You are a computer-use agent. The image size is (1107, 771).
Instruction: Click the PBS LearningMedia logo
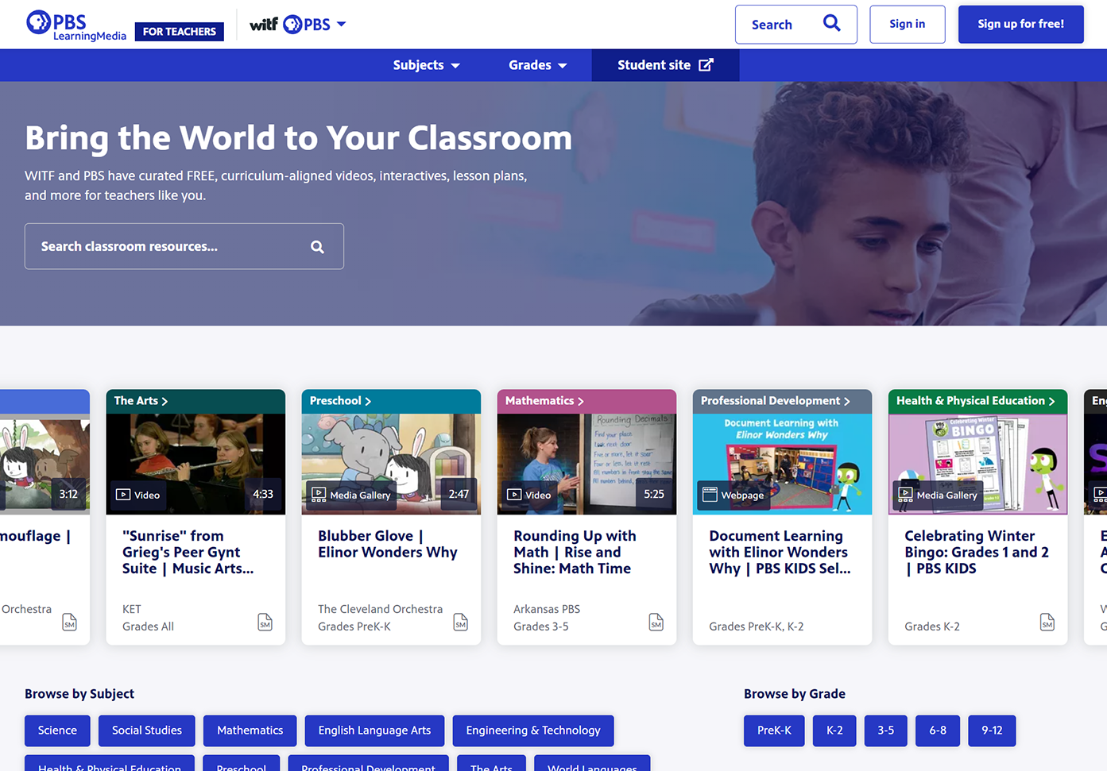[x=75, y=25]
